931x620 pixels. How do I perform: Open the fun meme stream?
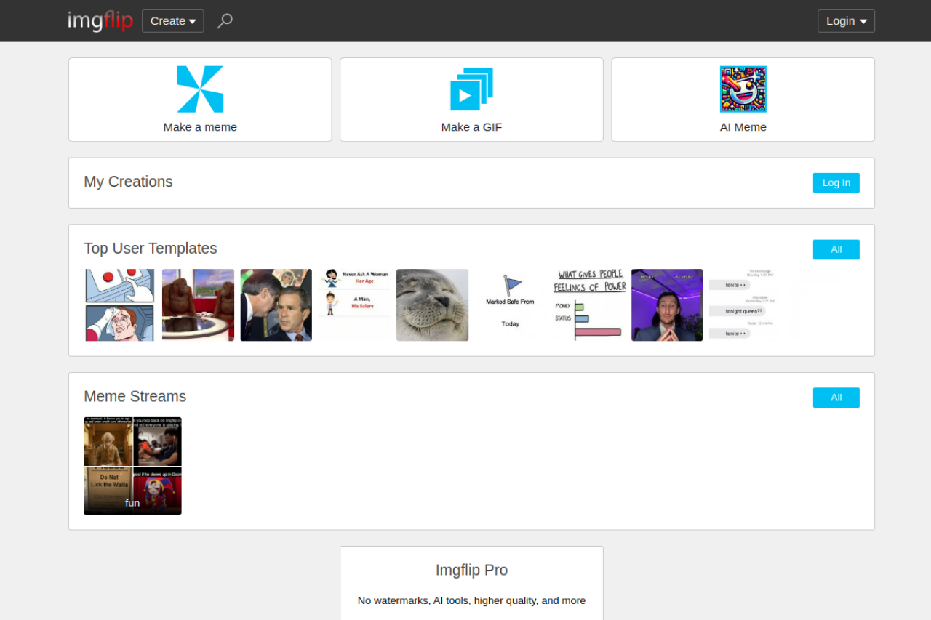click(132, 466)
